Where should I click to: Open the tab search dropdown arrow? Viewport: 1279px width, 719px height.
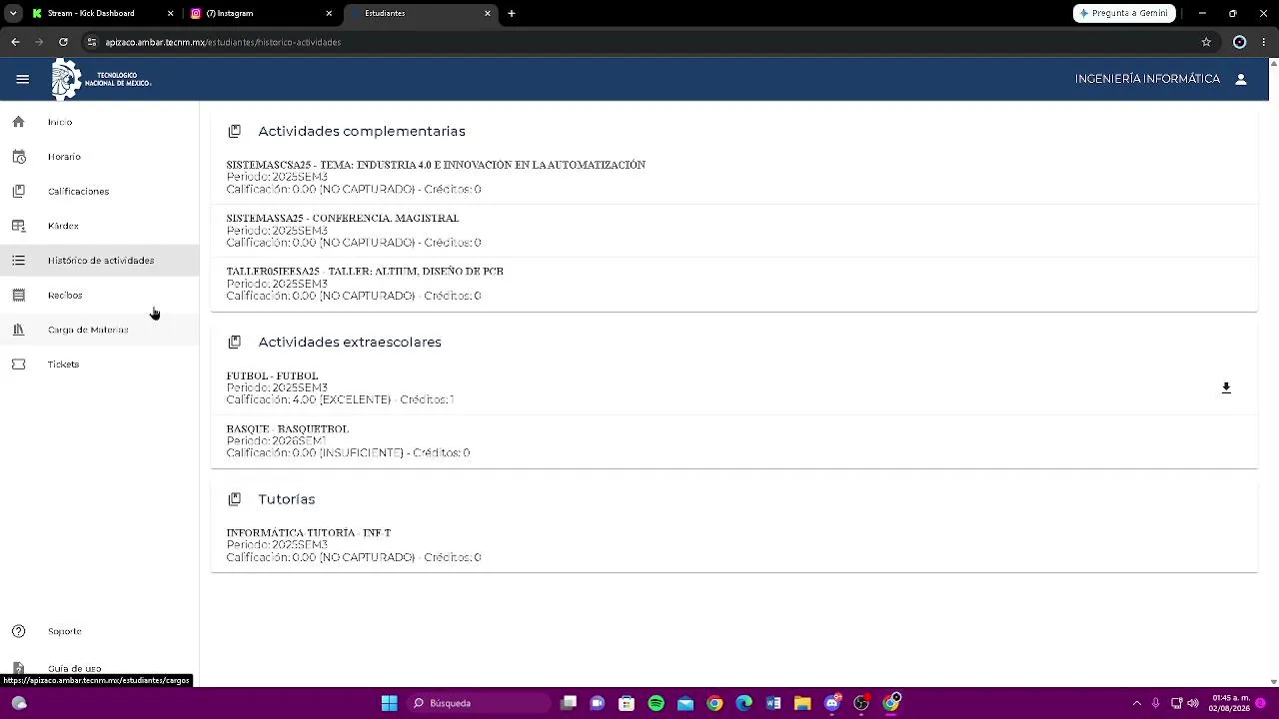click(x=13, y=13)
